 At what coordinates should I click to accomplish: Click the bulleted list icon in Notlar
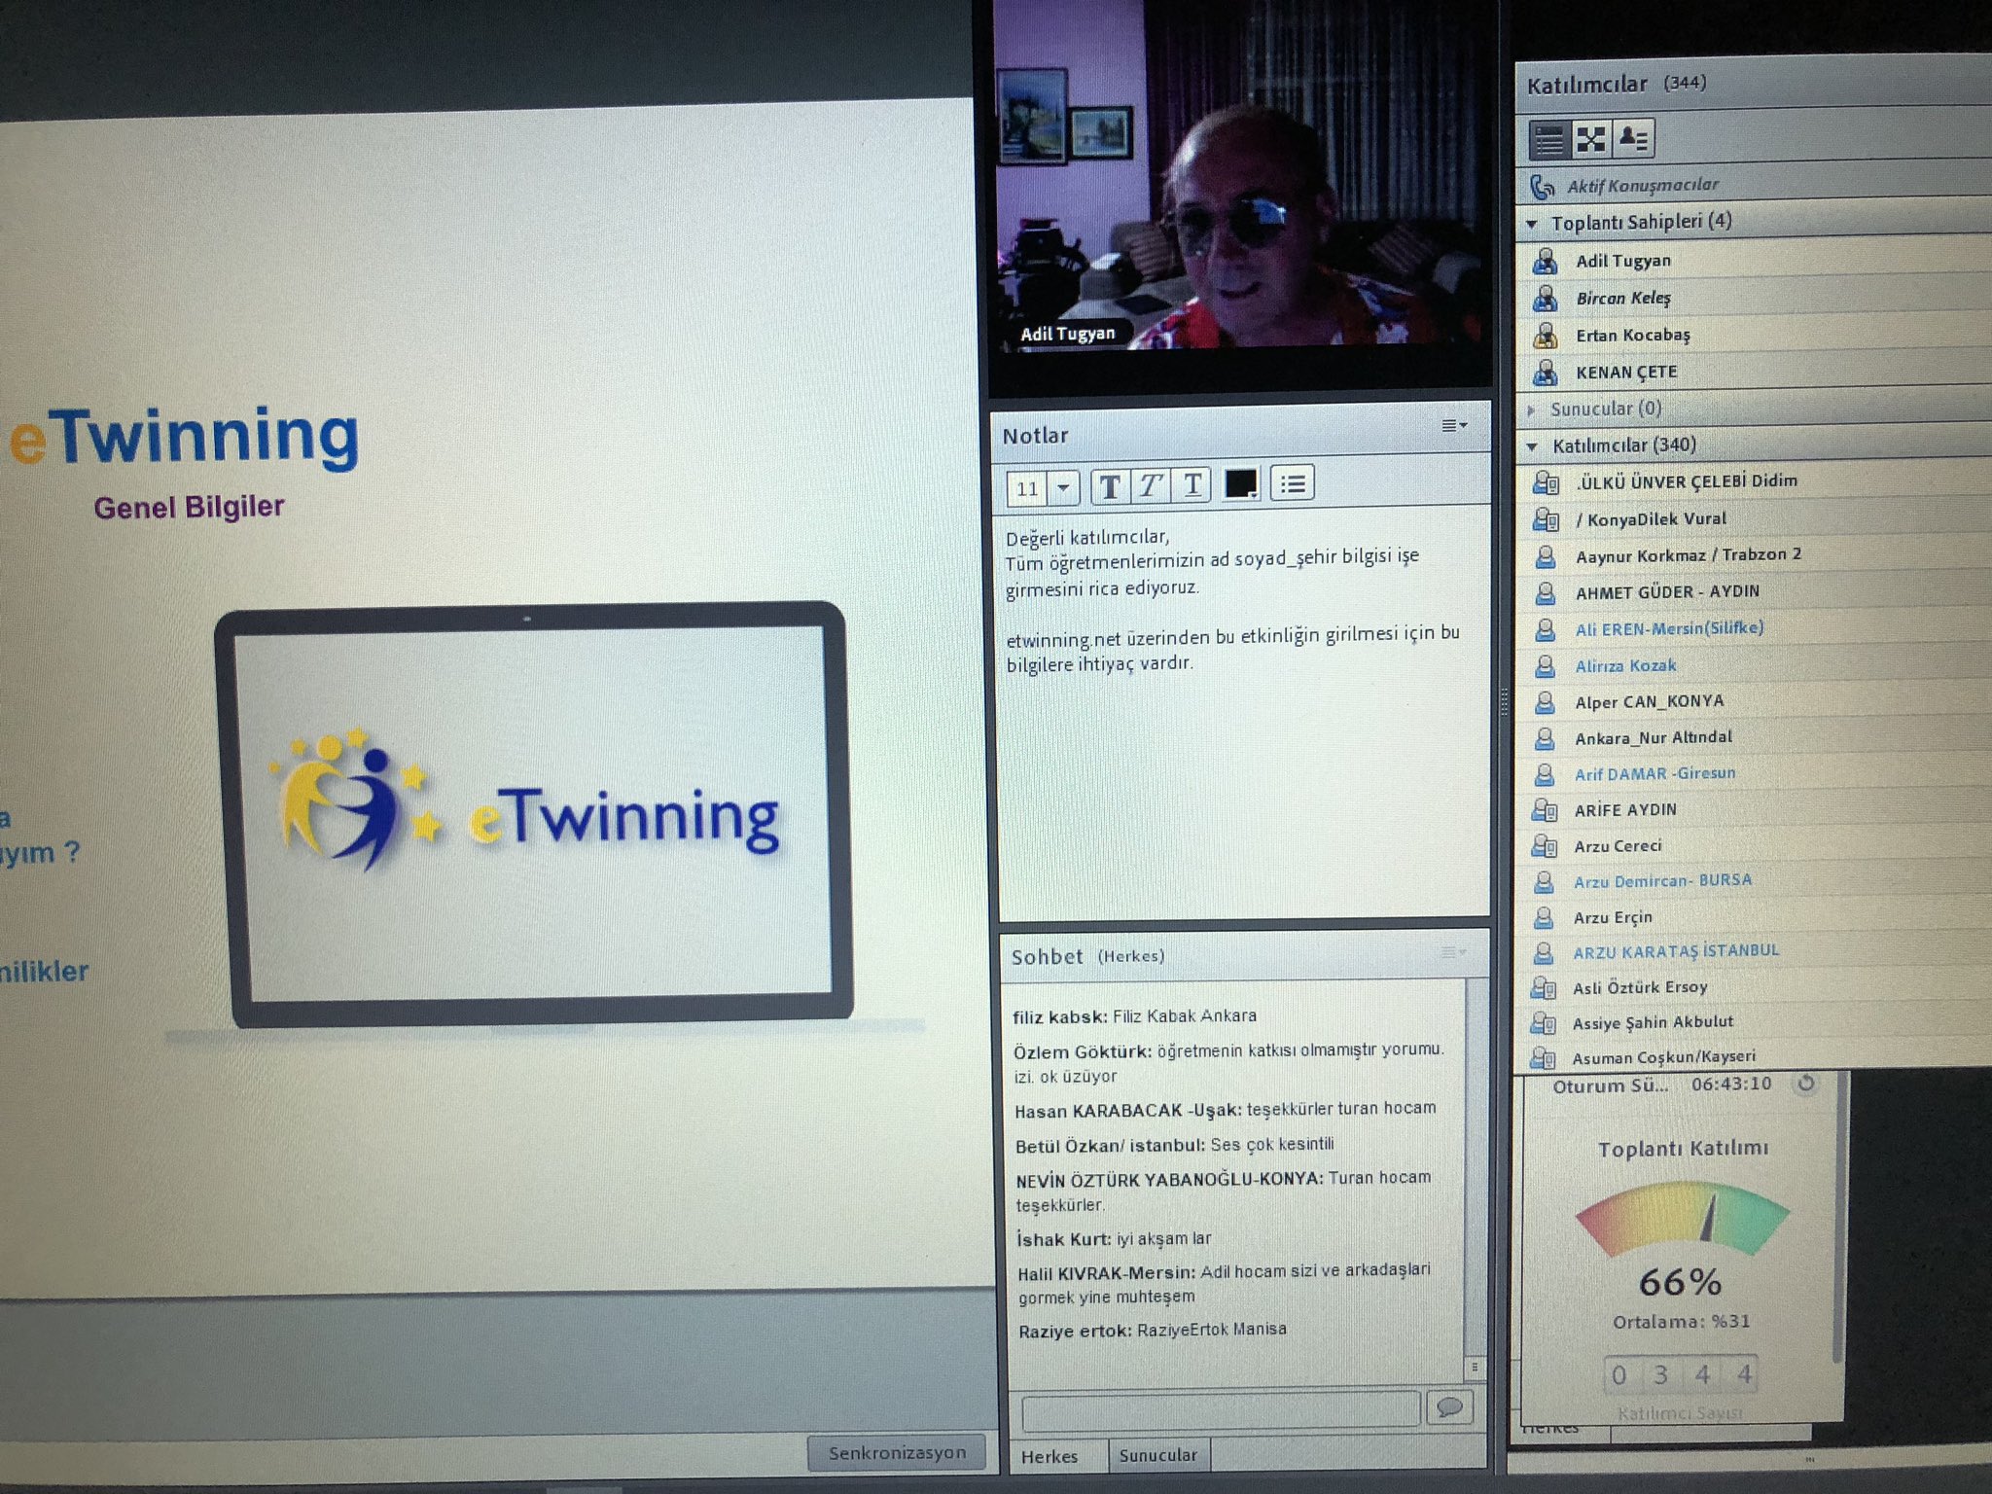1292,483
